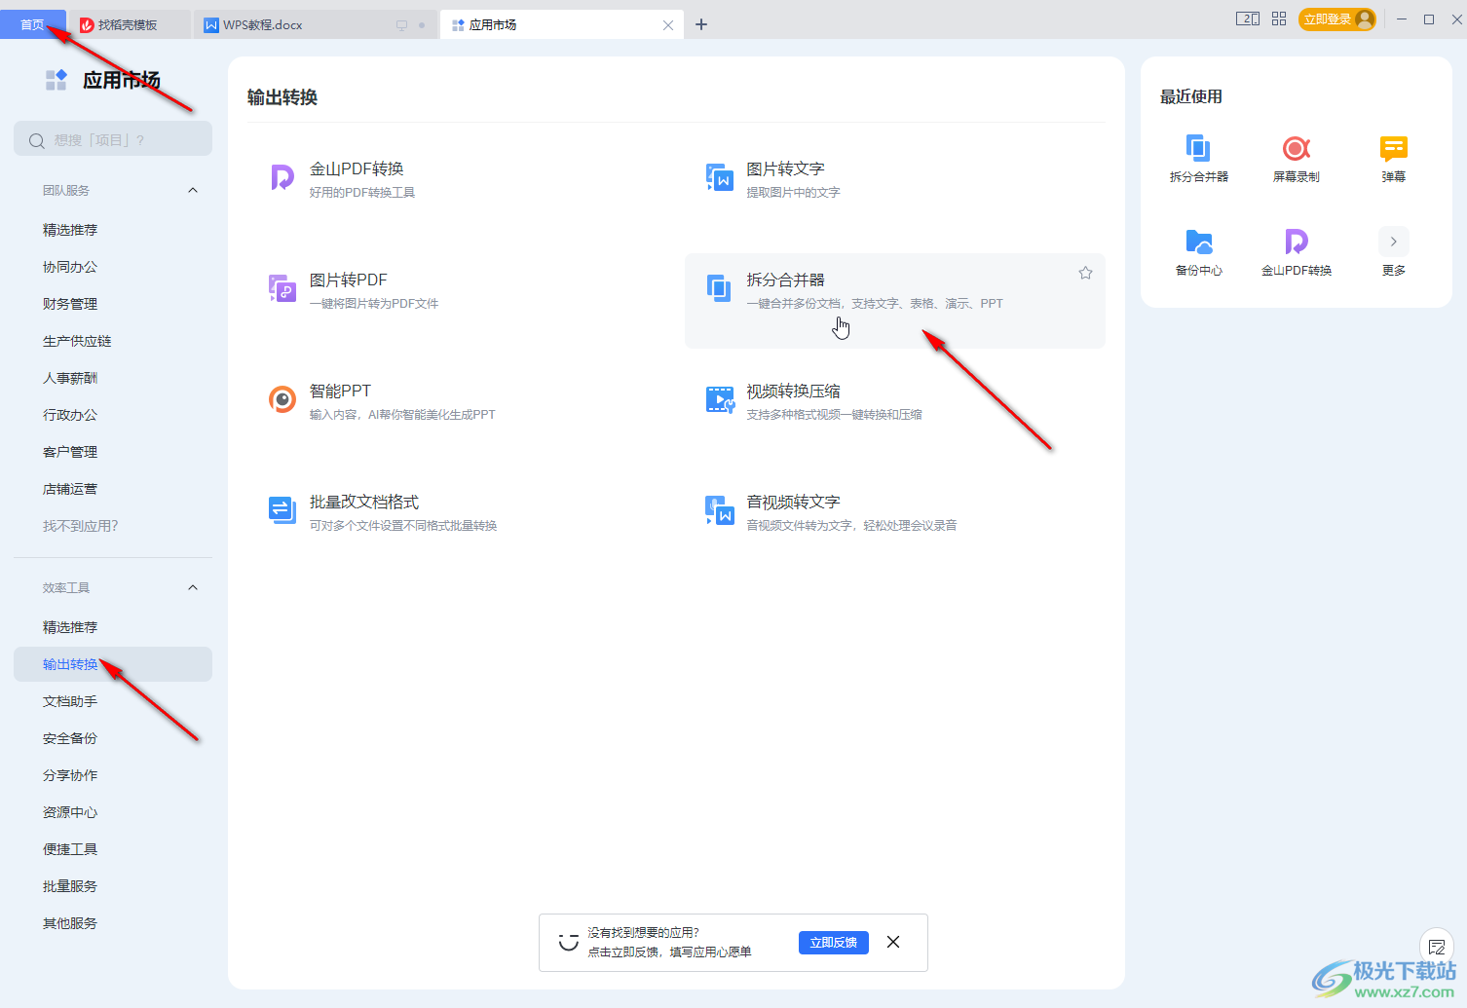This screenshot has height=1008, width=1467.
Task: Open the 音视频转文字 app icon
Action: (719, 510)
